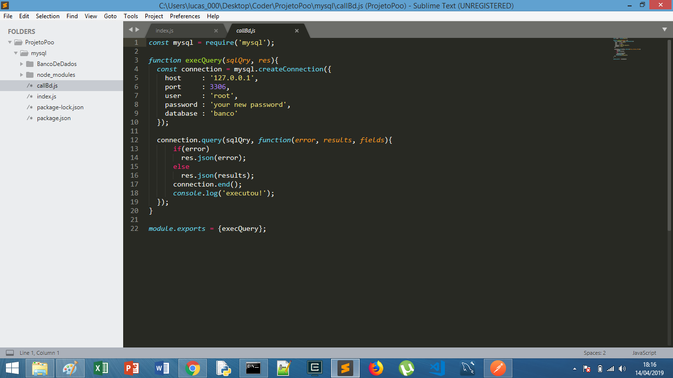
Task: Open uTorrent from the taskbar
Action: [x=406, y=368]
